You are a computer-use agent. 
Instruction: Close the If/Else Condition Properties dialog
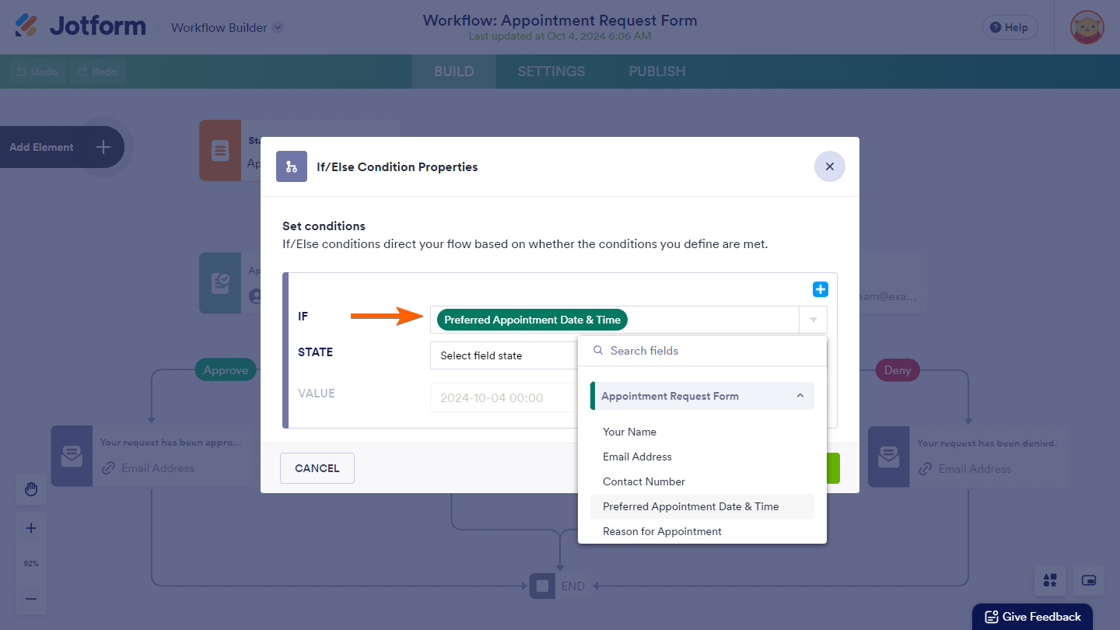pos(829,166)
